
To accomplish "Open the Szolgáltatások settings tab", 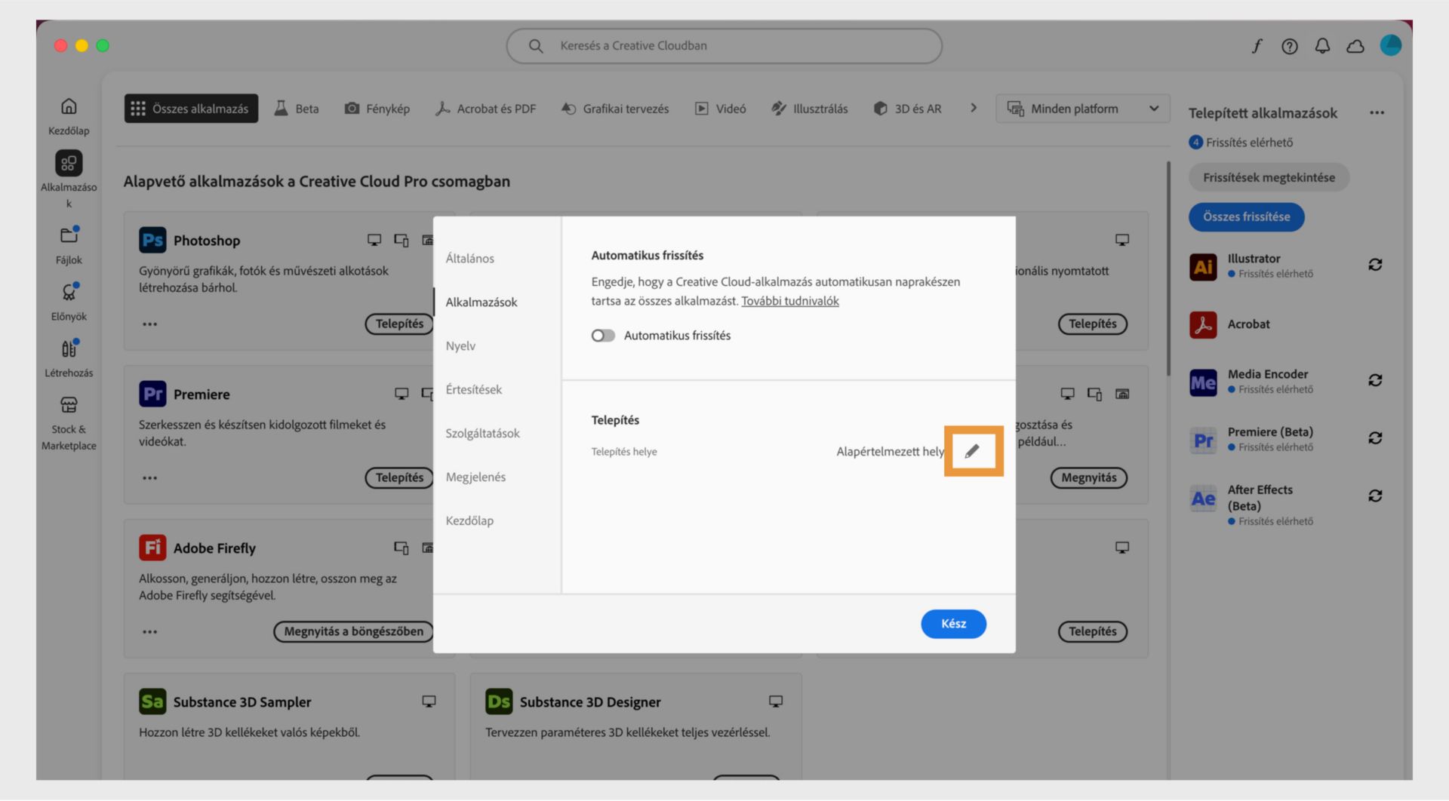I will click(x=482, y=433).
